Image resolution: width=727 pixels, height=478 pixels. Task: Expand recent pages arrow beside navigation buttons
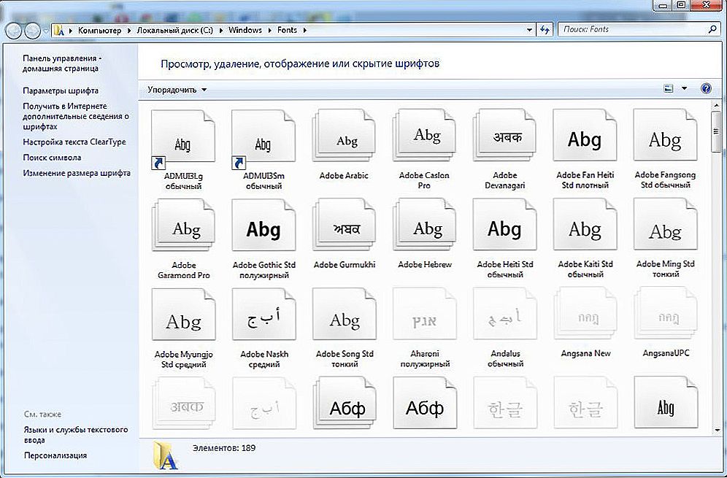point(45,31)
